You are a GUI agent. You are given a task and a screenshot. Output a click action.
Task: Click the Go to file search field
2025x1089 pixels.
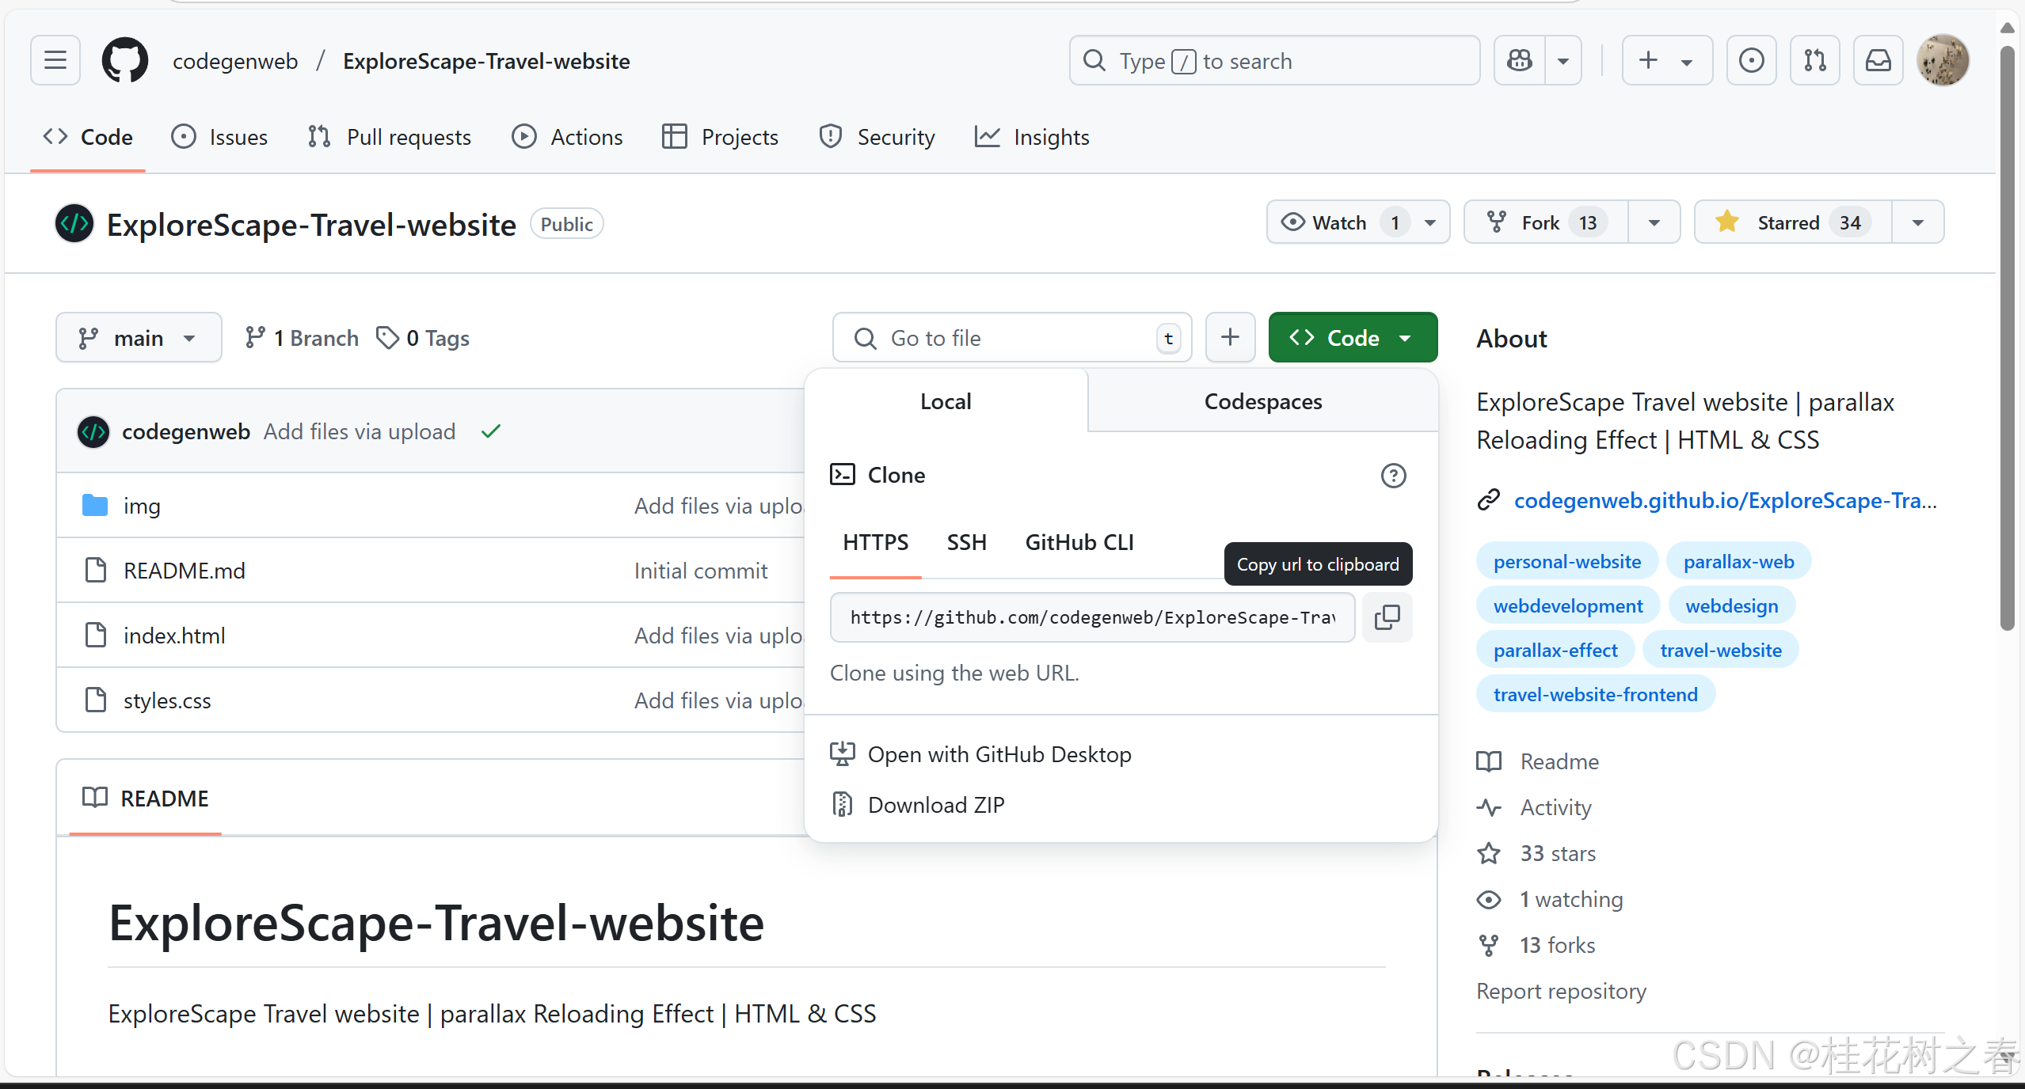(x=1012, y=338)
